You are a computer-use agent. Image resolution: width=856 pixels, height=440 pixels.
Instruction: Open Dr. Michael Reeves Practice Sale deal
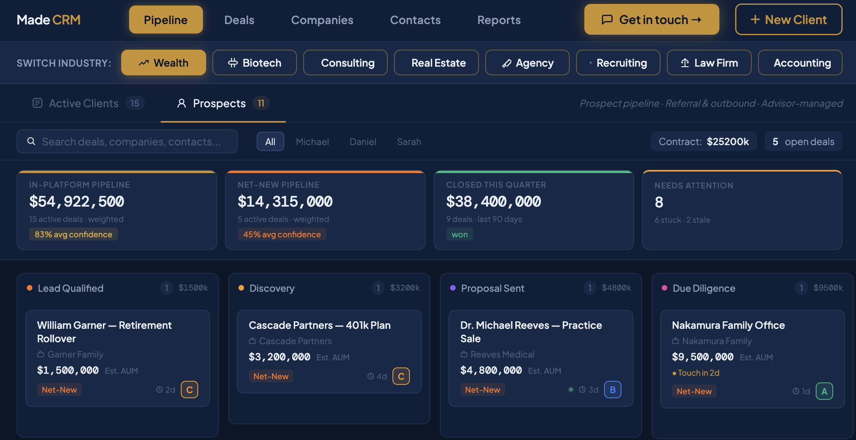coord(541,358)
